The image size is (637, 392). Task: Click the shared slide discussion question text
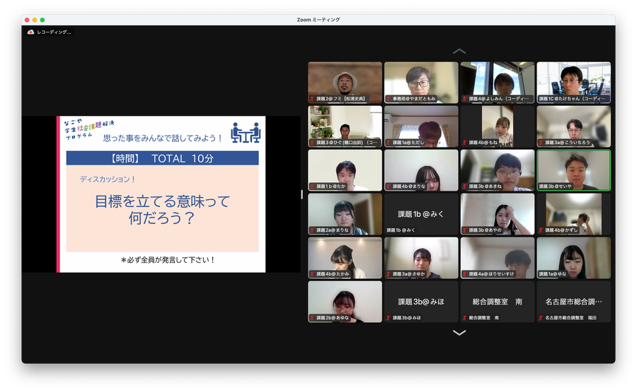(x=162, y=210)
